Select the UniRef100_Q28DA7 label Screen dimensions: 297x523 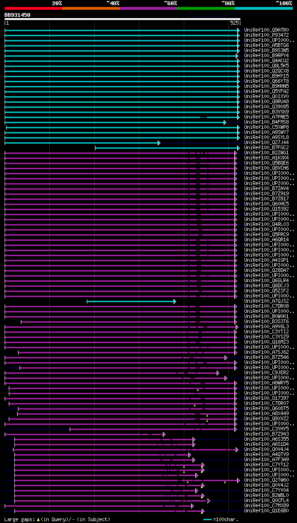point(266,271)
